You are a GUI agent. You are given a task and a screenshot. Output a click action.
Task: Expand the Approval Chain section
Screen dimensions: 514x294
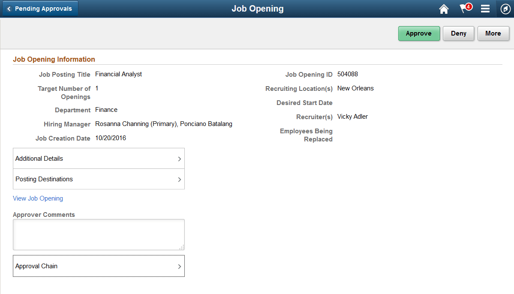point(98,266)
